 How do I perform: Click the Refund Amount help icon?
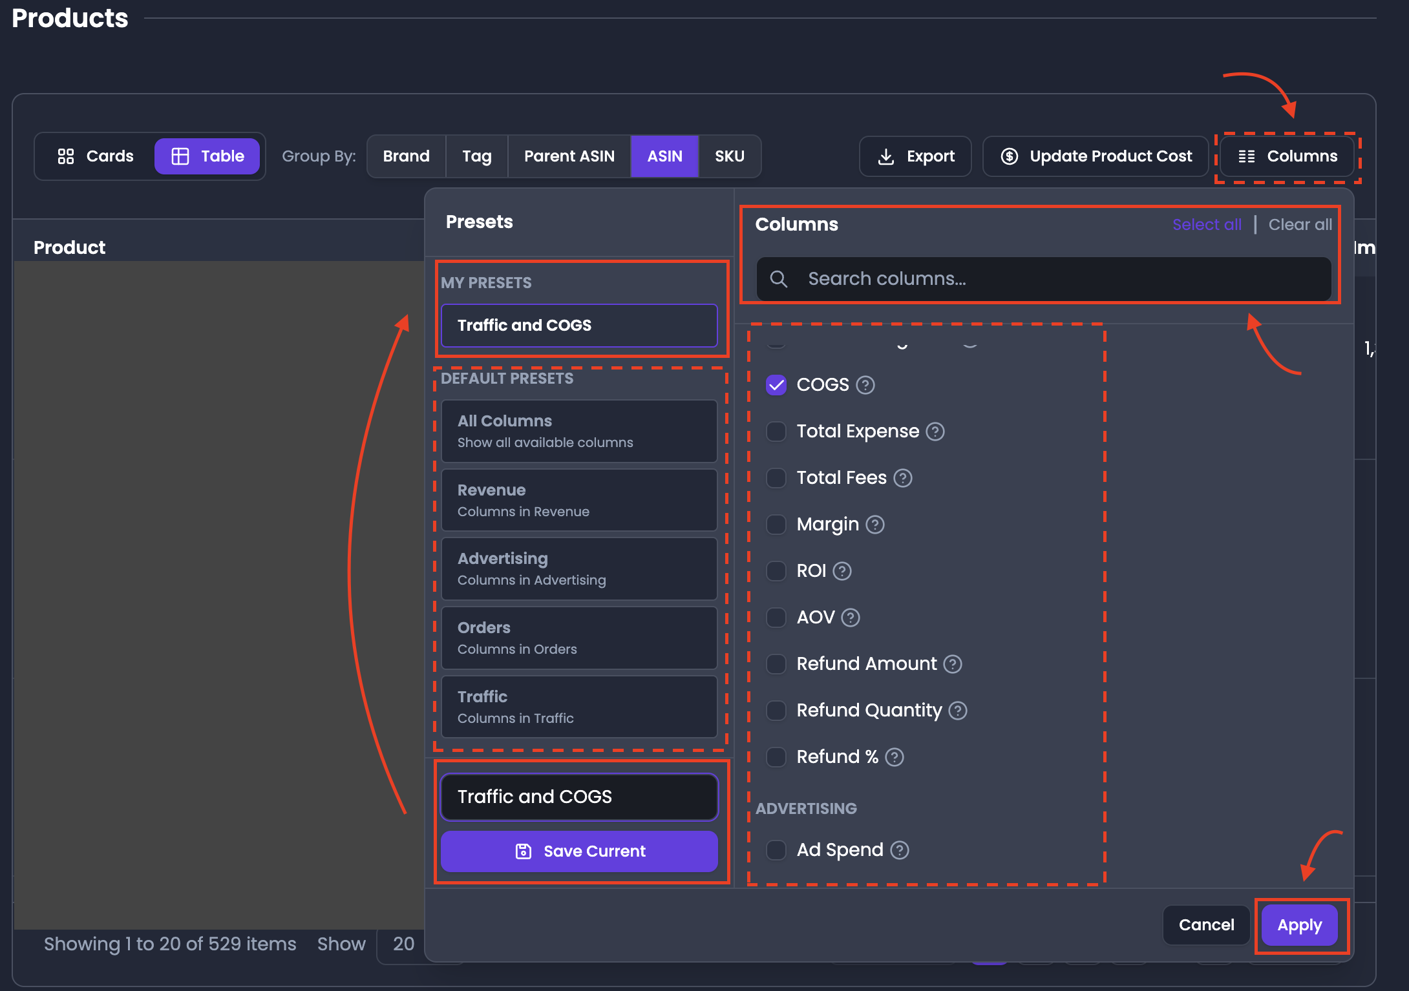pyautogui.click(x=953, y=664)
